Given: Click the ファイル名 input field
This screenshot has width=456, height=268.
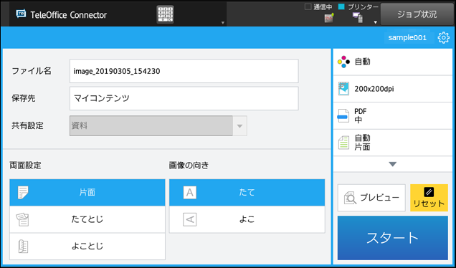Looking at the screenshot, I should coord(184,71).
